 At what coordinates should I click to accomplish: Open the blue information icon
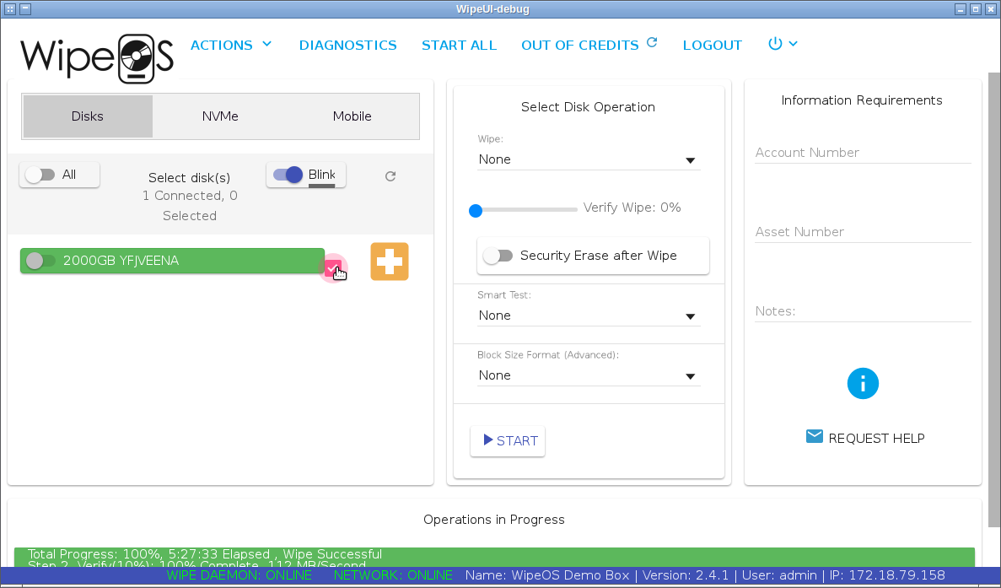863,384
